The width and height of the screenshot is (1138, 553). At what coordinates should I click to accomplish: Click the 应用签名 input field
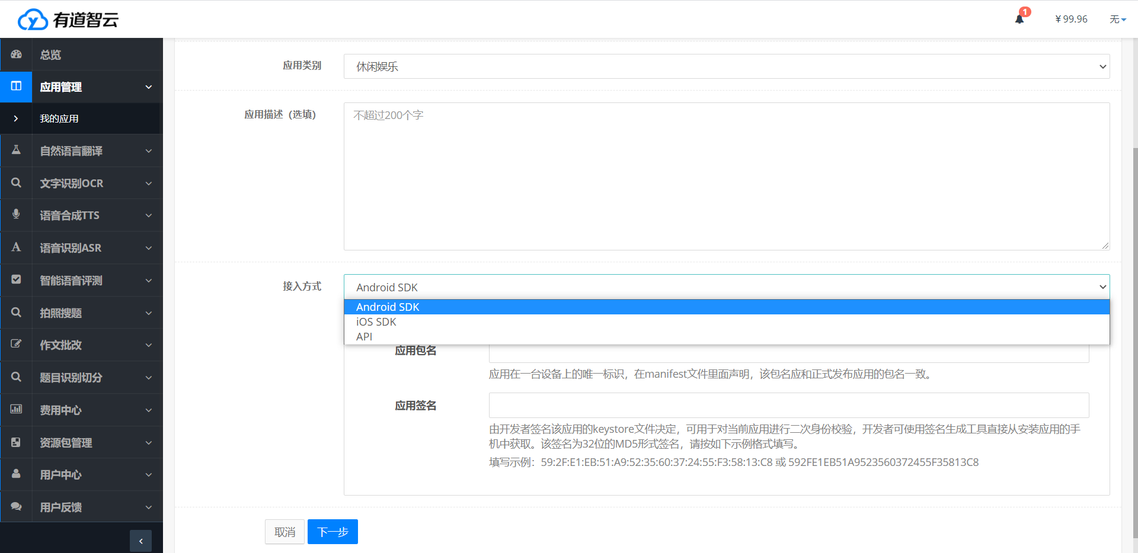[x=789, y=405]
